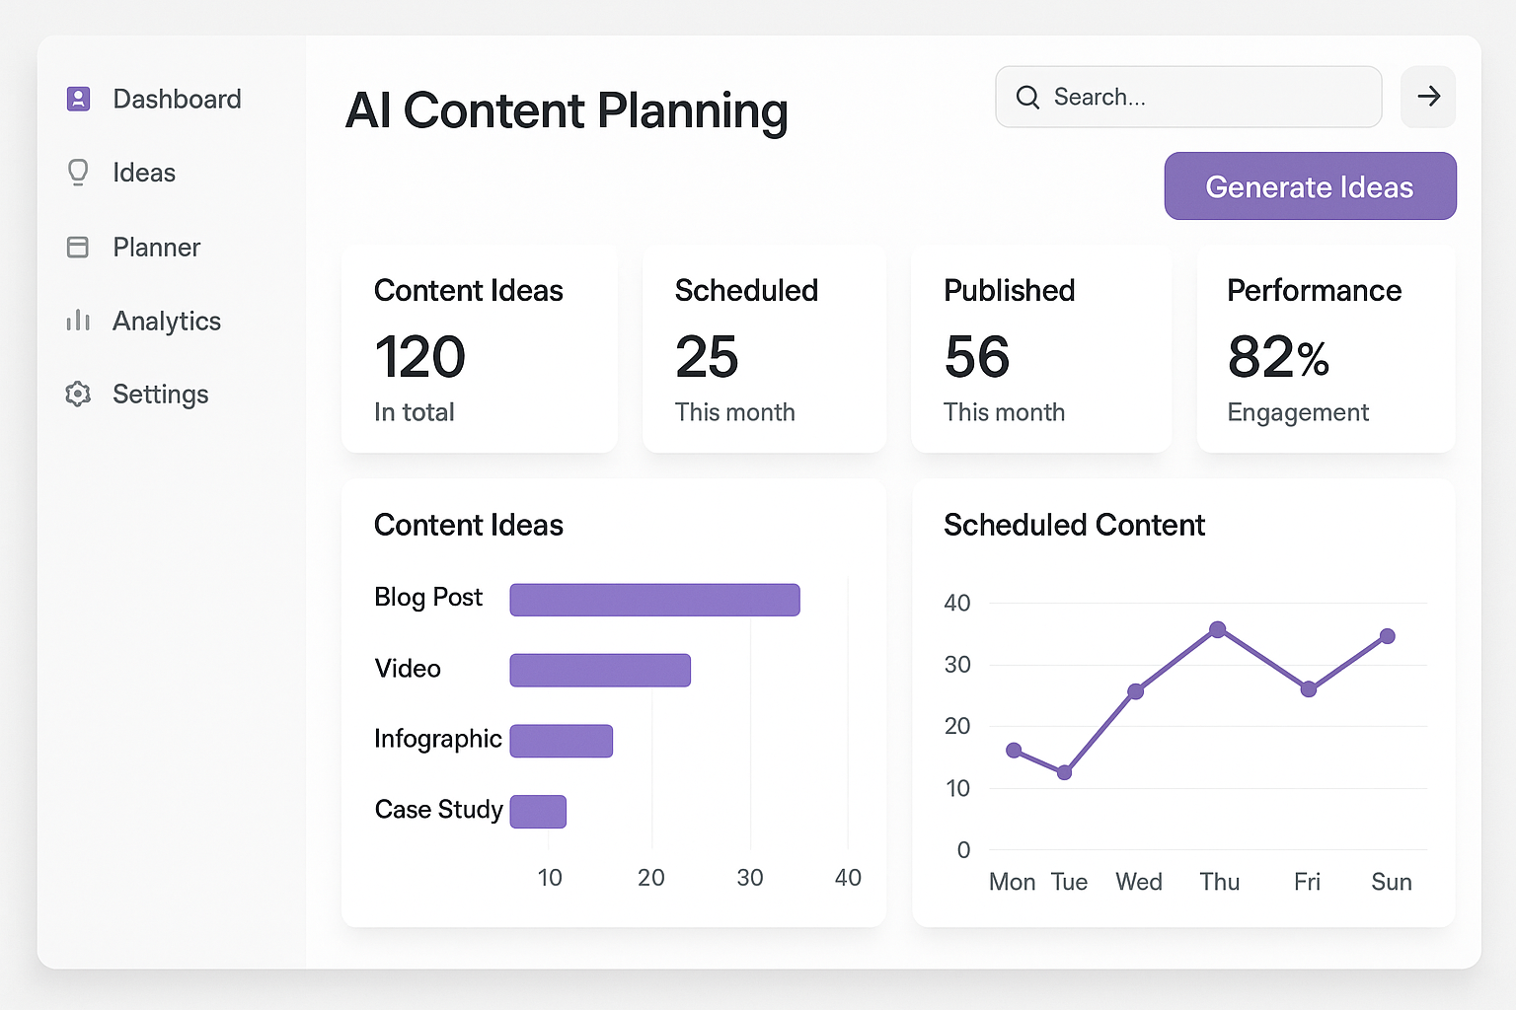Screen dimensions: 1516x1010
Task: Click the Generate Ideas button
Action: [1310, 185]
